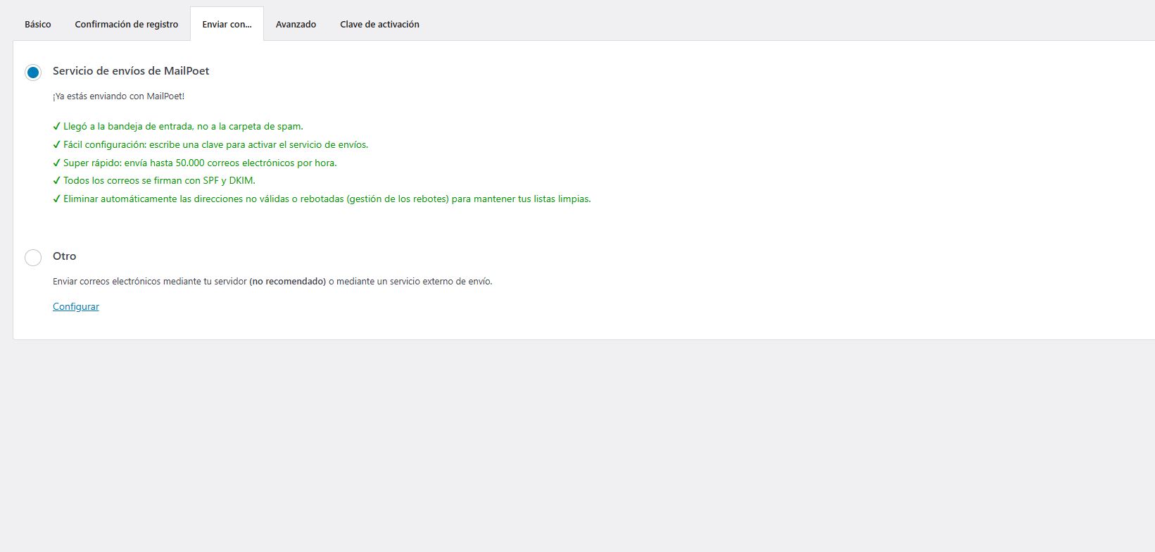Select the Enviar con... tab
Viewport: 1155px width, 552px height.
pos(227,24)
